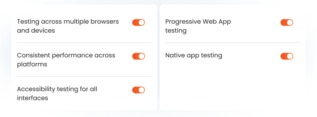317x117 pixels.
Task: Click white knob of Accessibility testing toggle
Action: [x=142, y=90]
